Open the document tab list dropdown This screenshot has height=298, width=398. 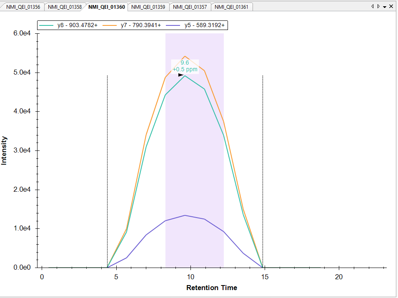tap(384, 7)
